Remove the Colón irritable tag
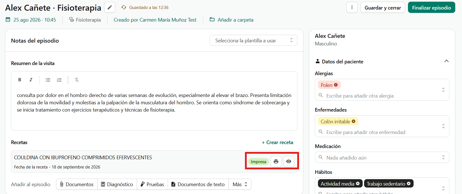Screen dimensions: 462x194 [354, 121]
